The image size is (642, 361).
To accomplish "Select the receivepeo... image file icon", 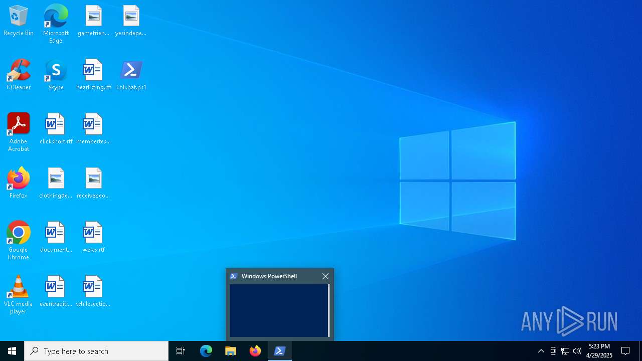I will point(93,184).
